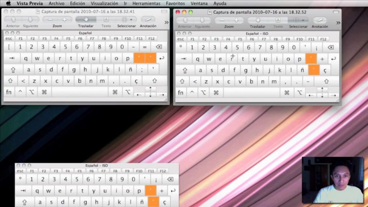
Task: Click Anterior arrow in 18.32.41 window
Action: coord(13,19)
